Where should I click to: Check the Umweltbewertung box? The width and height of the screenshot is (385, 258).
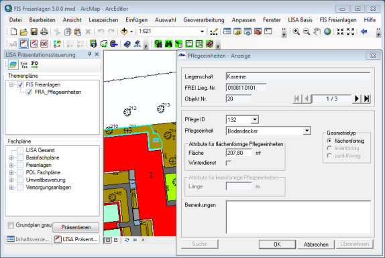(x=20, y=180)
